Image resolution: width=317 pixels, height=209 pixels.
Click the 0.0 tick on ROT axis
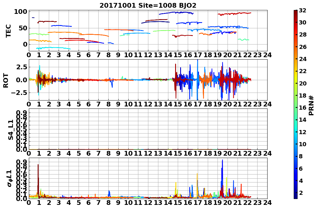click(22, 80)
